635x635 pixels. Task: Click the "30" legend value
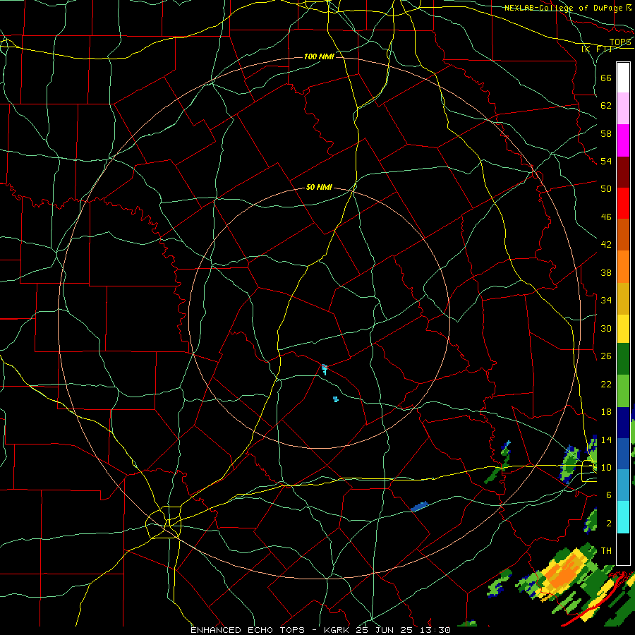pyautogui.click(x=606, y=328)
